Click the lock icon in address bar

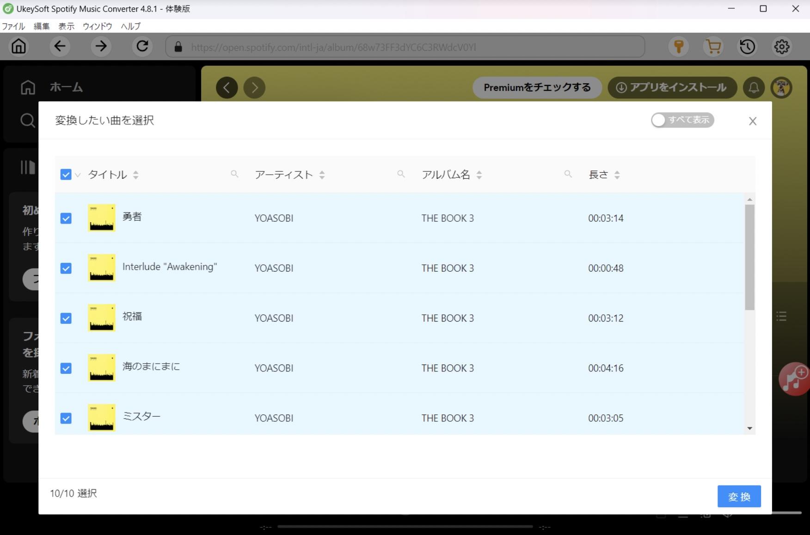[178, 47]
